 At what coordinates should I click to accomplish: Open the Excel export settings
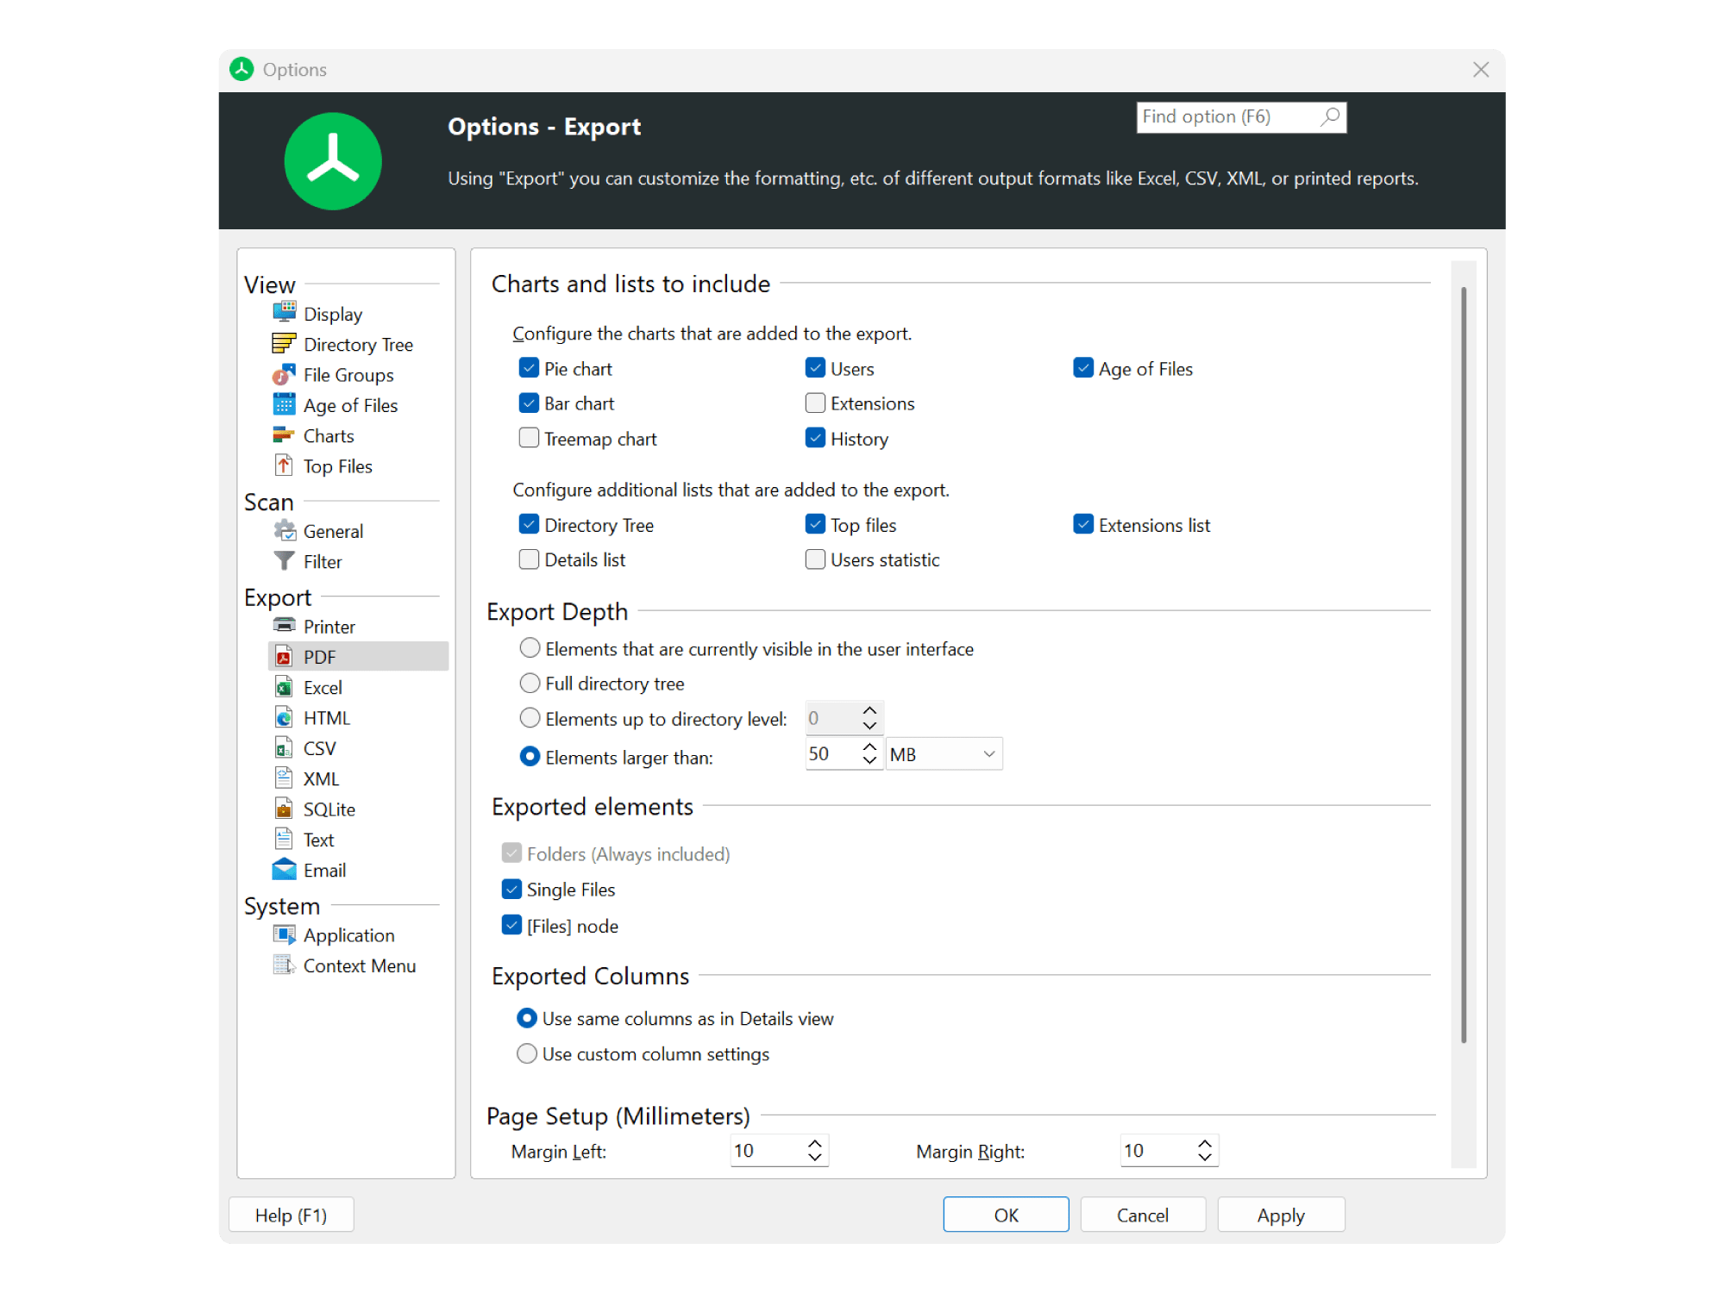(x=285, y=686)
